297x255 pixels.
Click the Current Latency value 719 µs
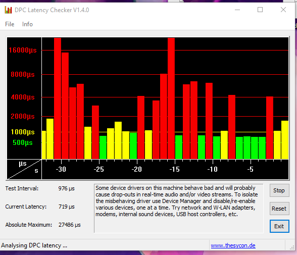click(66, 207)
